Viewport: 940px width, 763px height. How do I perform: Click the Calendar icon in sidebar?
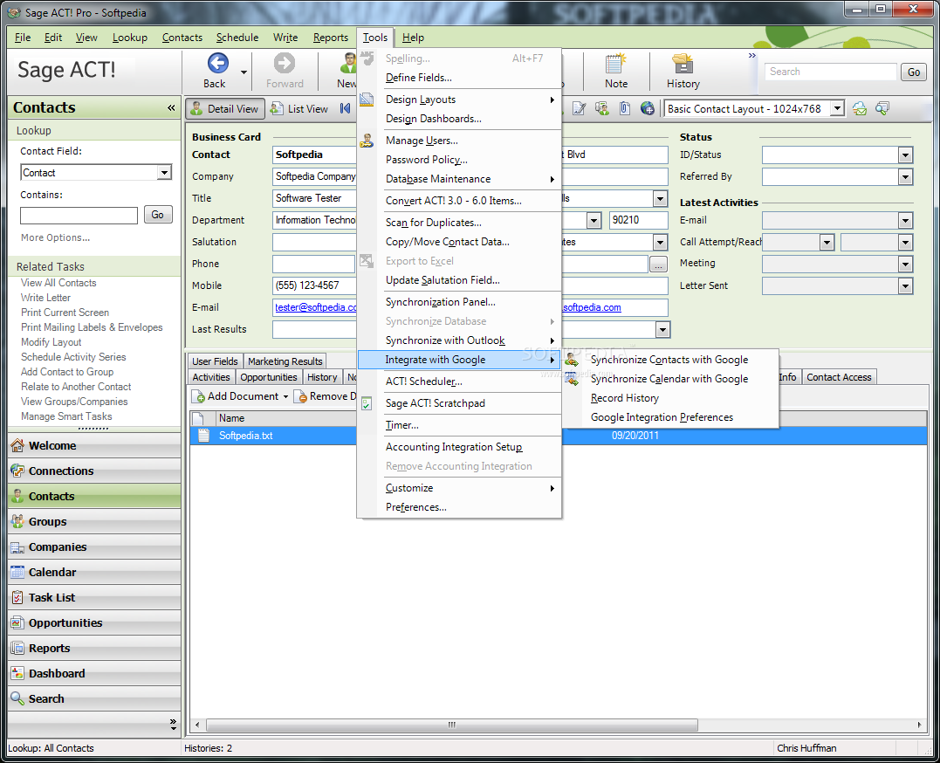[x=17, y=573]
